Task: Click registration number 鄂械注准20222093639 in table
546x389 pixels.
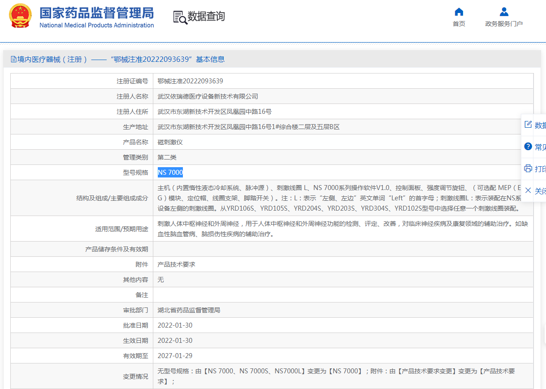Action: 190,81
